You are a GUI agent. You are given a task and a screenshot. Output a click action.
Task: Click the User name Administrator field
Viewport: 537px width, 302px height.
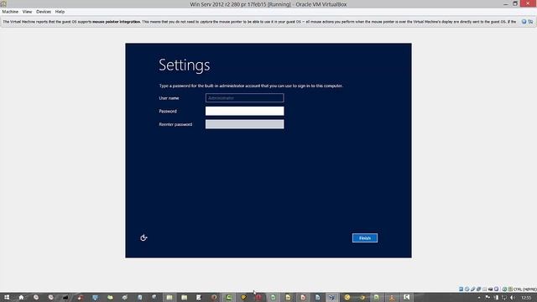(244, 98)
